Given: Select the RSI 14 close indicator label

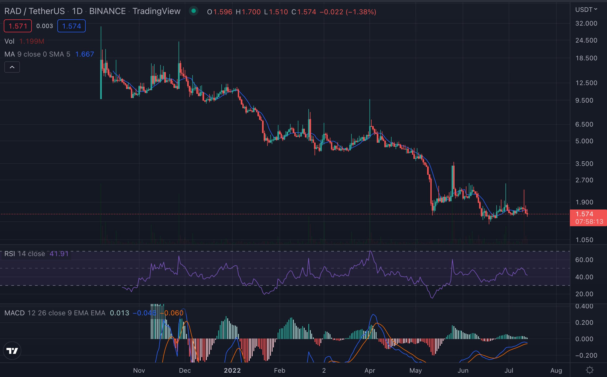Looking at the screenshot, I should (x=25, y=254).
